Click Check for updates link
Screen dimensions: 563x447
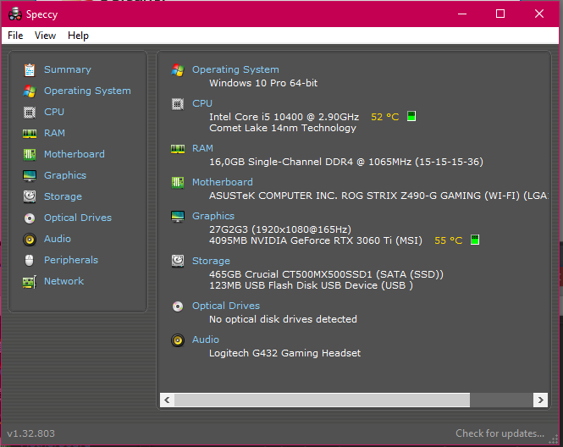click(500, 433)
